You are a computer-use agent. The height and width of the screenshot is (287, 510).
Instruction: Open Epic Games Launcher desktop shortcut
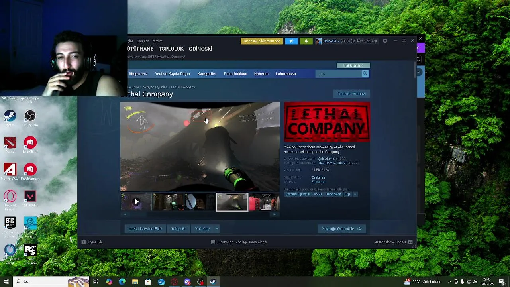click(x=10, y=228)
